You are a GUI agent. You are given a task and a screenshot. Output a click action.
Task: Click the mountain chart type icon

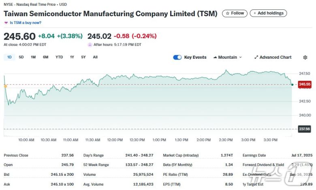[x=215, y=58]
